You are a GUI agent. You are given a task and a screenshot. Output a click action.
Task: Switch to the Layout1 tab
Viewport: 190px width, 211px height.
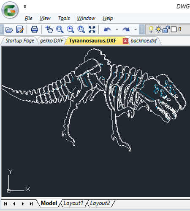tap(73, 203)
